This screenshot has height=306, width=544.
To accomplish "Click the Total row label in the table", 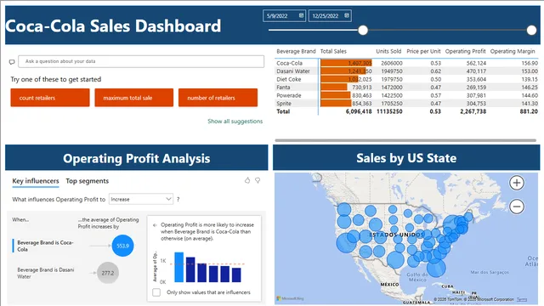I will coord(283,111).
